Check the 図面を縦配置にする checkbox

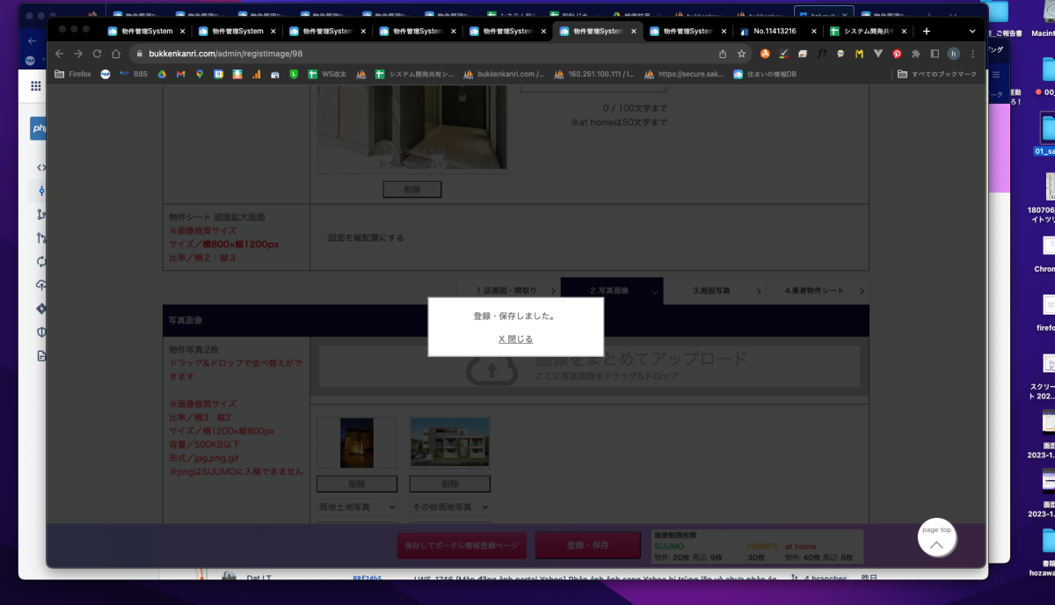[x=321, y=237]
